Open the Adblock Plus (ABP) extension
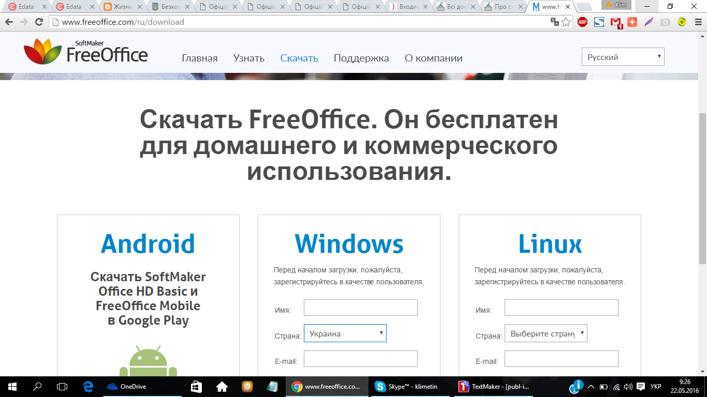Viewport: 707px width, 397px height. tap(582, 22)
